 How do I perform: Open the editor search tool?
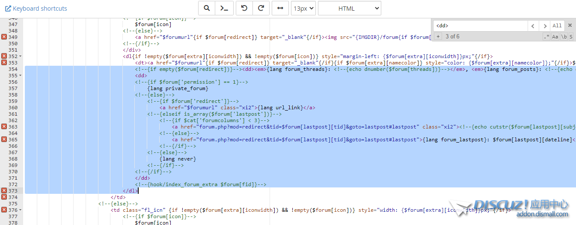tap(207, 8)
